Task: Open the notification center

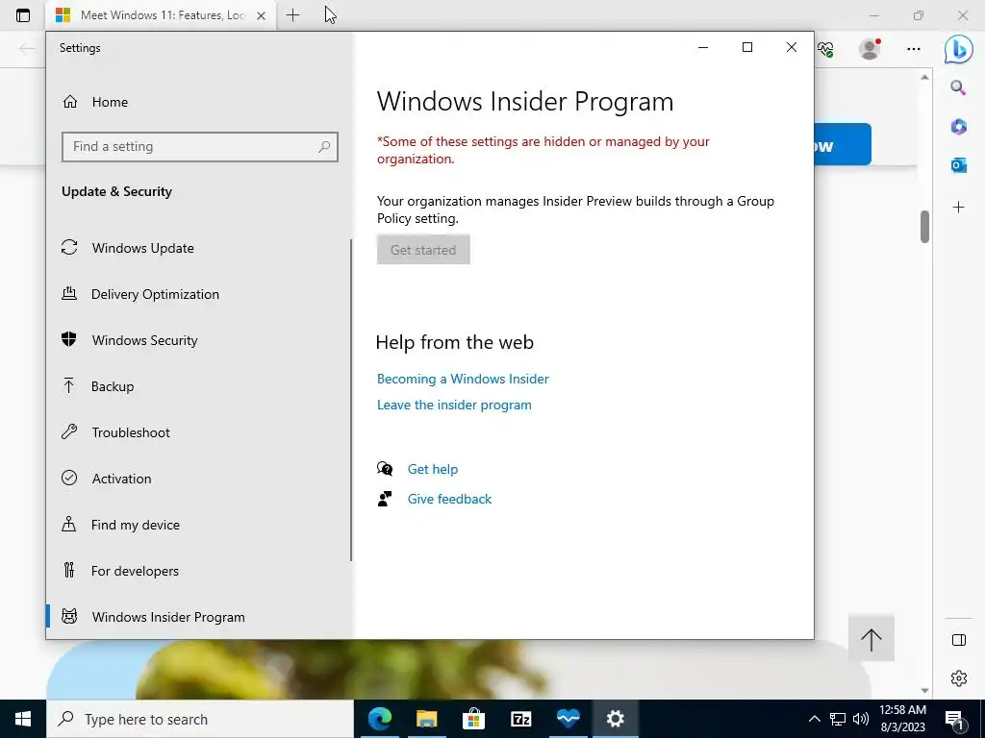Action: point(955,719)
